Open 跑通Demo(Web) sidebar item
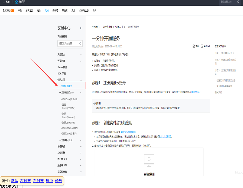Screen dimensions: 243x188 69,123
